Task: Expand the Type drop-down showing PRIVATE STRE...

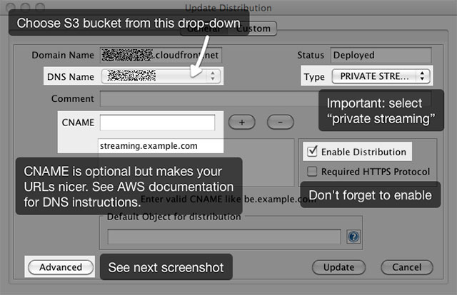Action: click(381, 76)
